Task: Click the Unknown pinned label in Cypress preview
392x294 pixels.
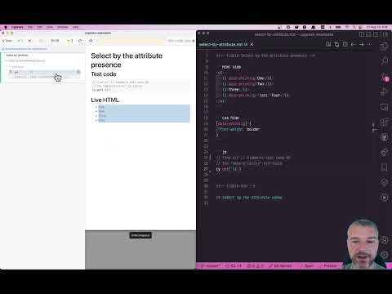Action: click(x=140, y=235)
